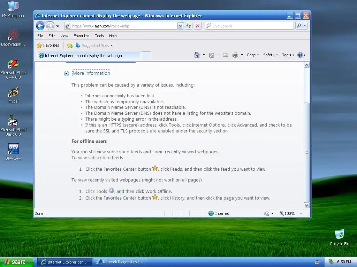Select the 'Internet Explorer cannot display the webpage' tab

coord(89,56)
